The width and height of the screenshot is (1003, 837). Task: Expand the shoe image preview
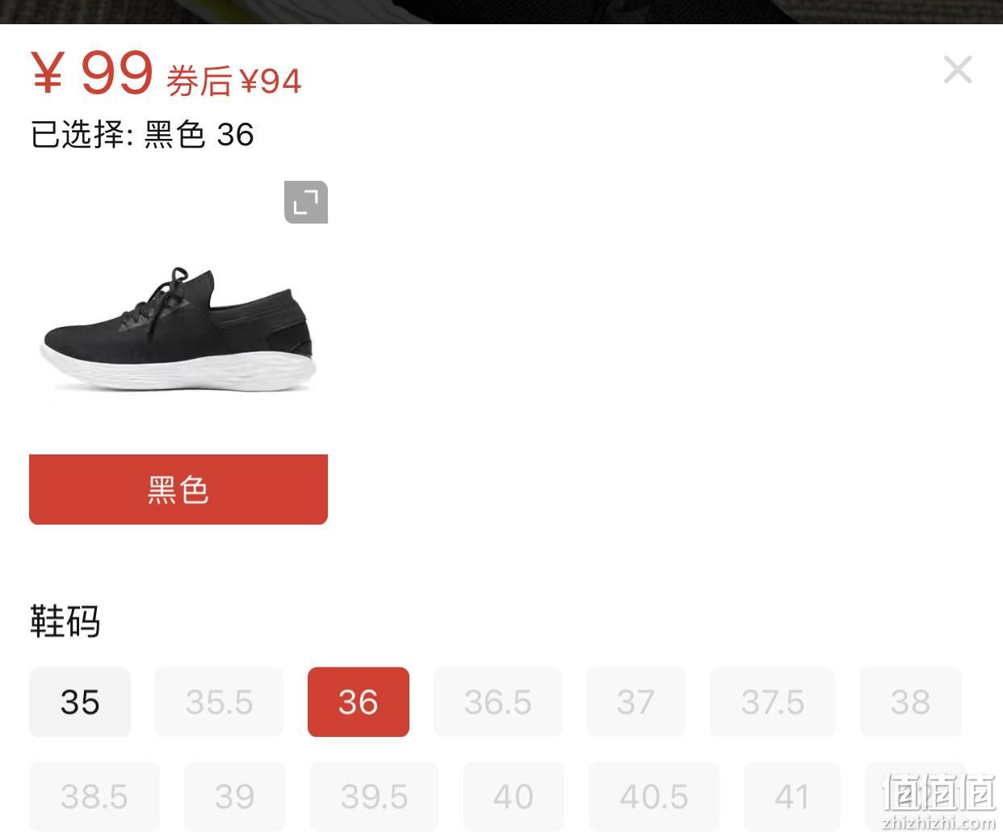click(x=306, y=202)
